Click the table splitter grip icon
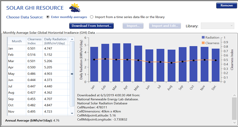The width and height of the screenshot is (238, 127). click(x=72, y=74)
